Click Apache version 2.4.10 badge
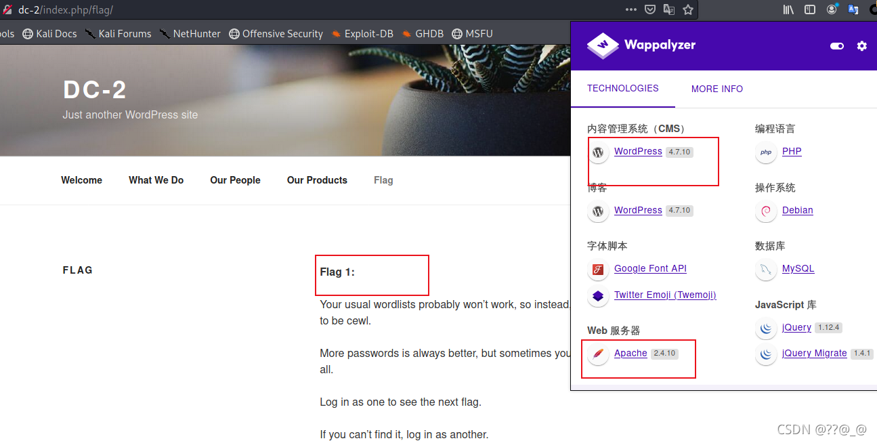 coord(664,354)
